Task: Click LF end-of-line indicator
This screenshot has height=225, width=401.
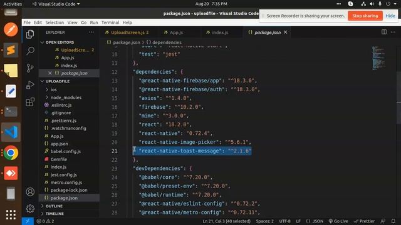Action: tap(298, 221)
